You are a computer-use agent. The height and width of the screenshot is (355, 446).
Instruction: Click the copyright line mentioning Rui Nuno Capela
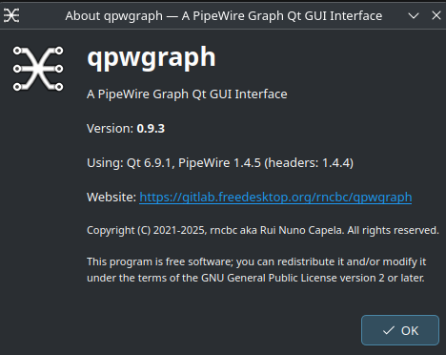click(x=263, y=230)
